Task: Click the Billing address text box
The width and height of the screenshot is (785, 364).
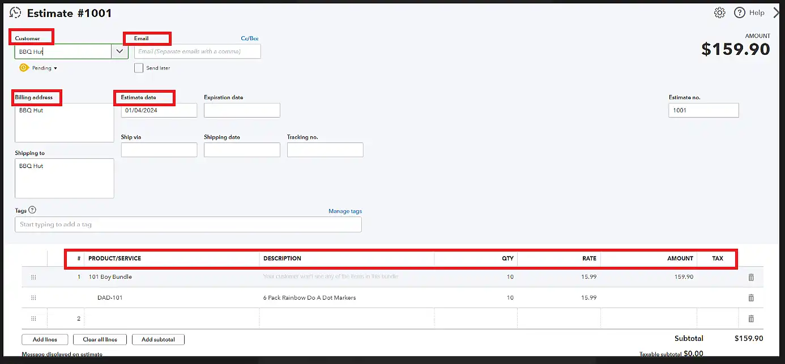Action: pyautogui.click(x=65, y=123)
